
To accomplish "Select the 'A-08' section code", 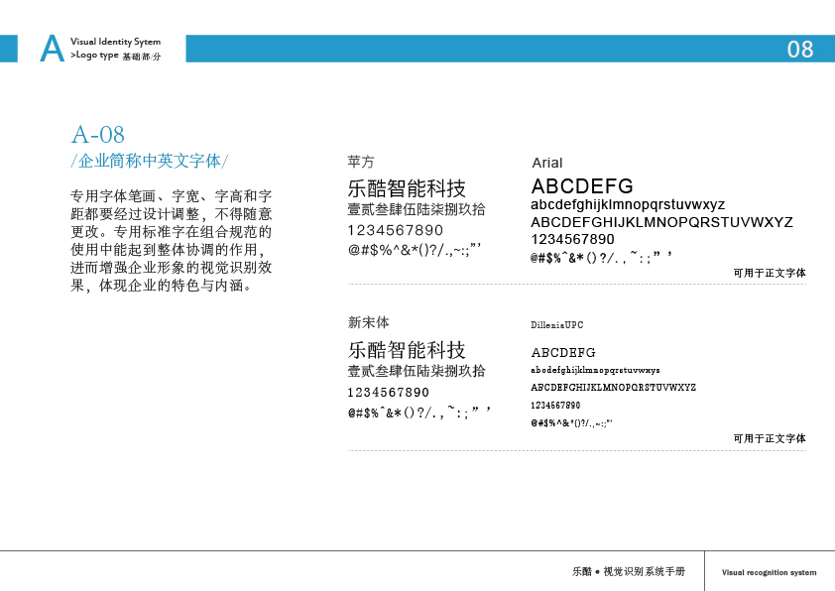I will point(98,135).
